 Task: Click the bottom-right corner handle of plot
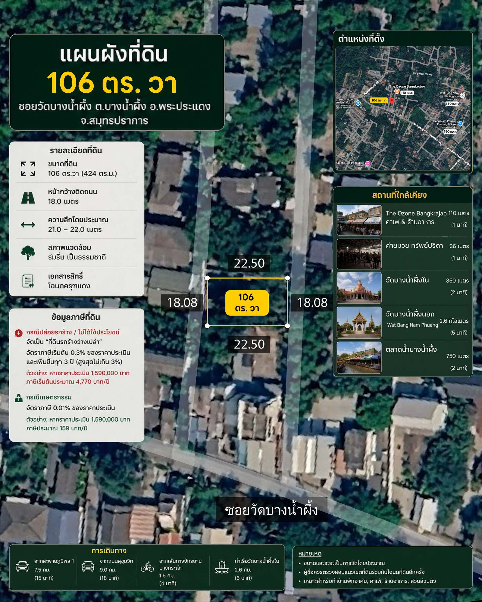click(287, 326)
